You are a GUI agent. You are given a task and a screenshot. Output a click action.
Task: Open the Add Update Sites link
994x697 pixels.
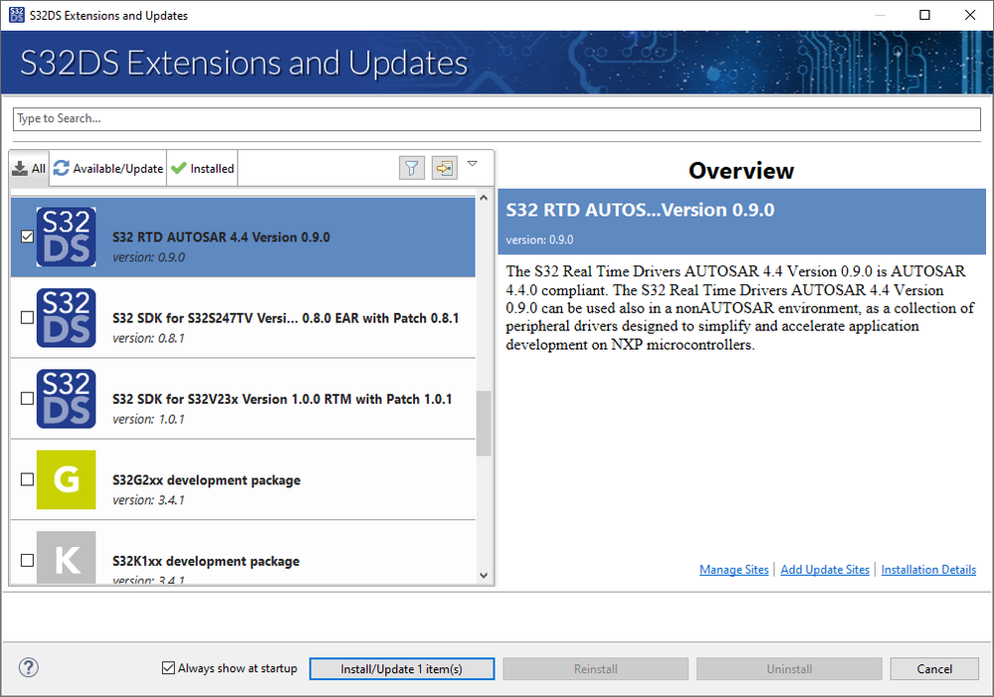click(825, 570)
